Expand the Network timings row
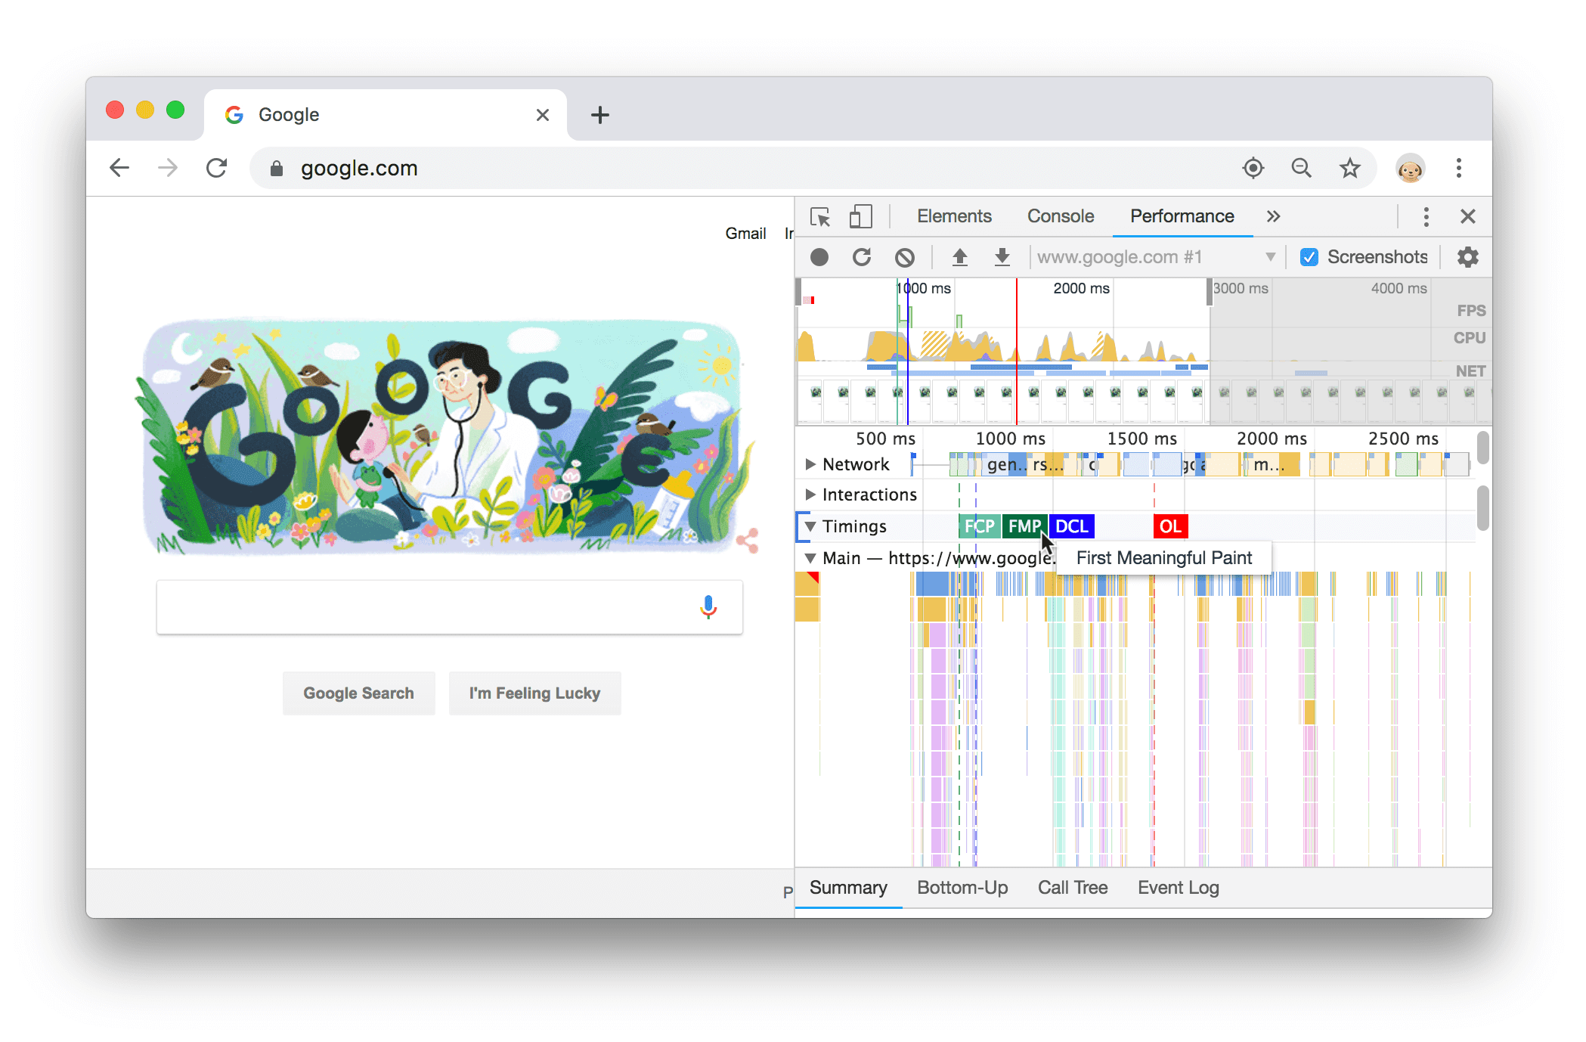1586x1042 pixels. click(x=810, y=463)
